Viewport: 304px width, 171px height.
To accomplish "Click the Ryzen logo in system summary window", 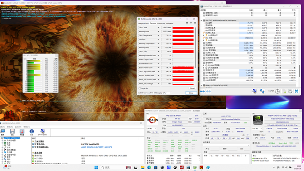I will tap(152, 120).
